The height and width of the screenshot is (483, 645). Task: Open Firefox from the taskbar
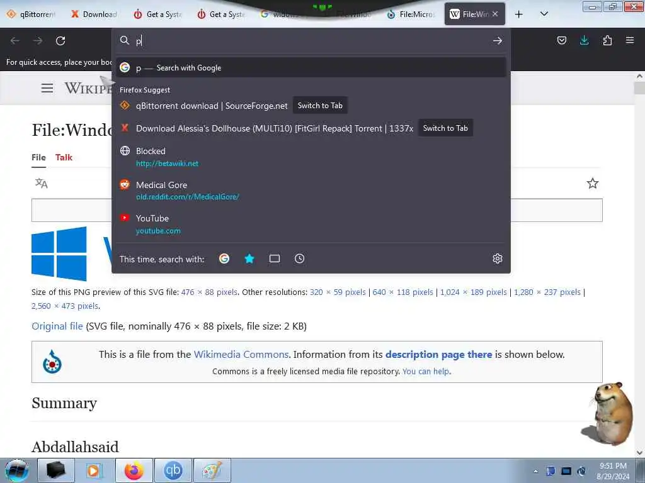point(134,470)
